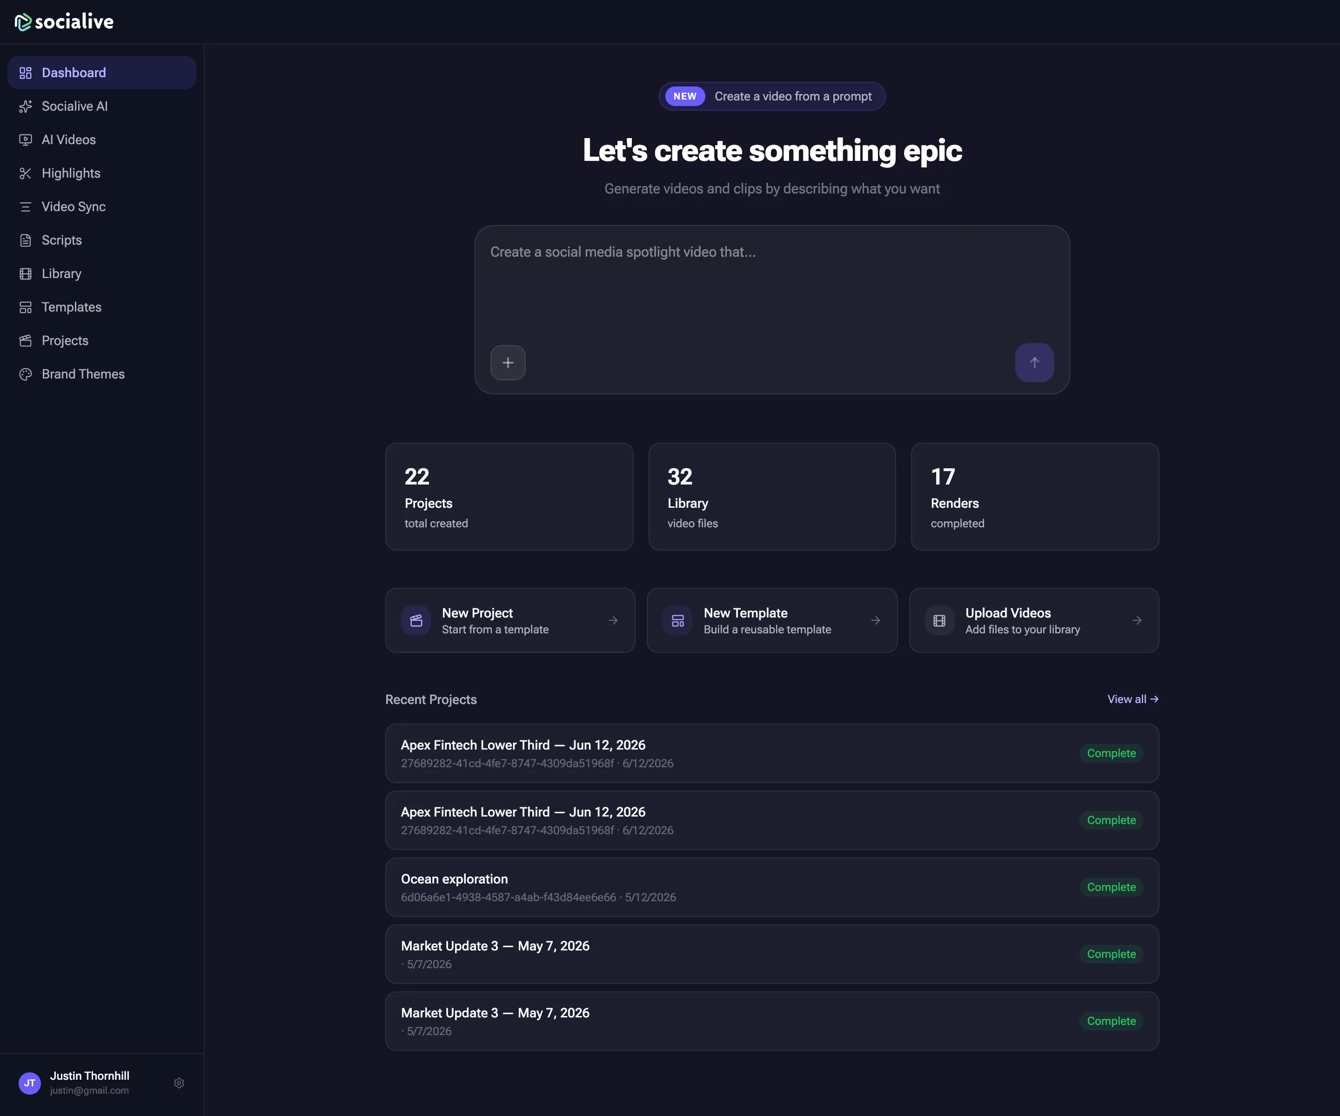The image size is (1340, 1116).
Task: Click the AI Videos monitor icon
Action: click(x=26, y=139)
